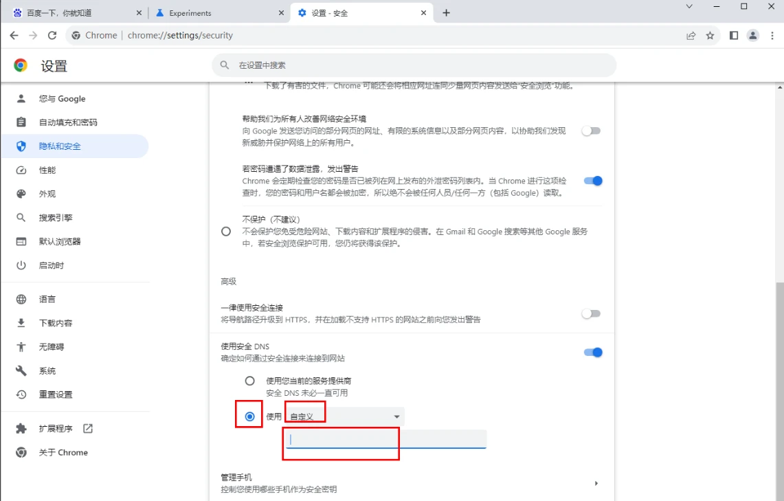
Task: Open the profile avatar menu
Action: (752, 36)
